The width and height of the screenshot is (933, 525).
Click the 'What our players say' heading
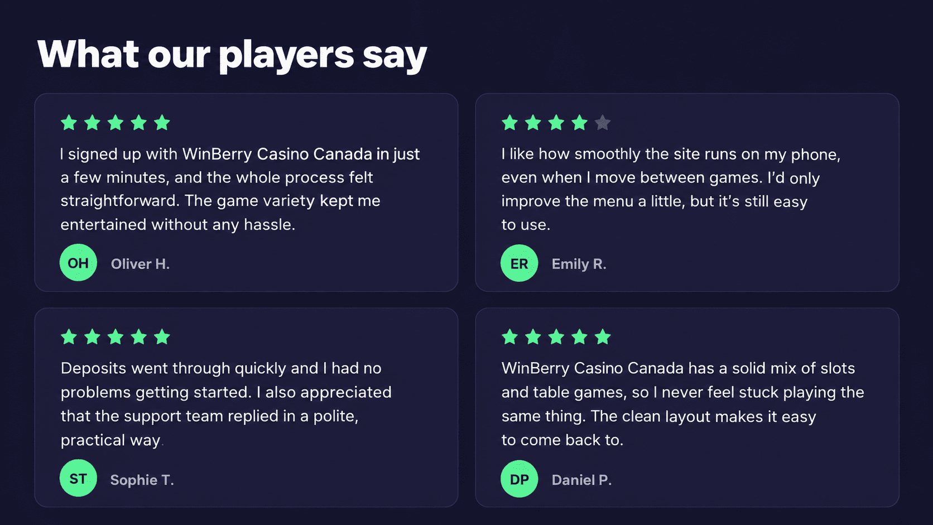pyautogui.click(x=232, y=55)
